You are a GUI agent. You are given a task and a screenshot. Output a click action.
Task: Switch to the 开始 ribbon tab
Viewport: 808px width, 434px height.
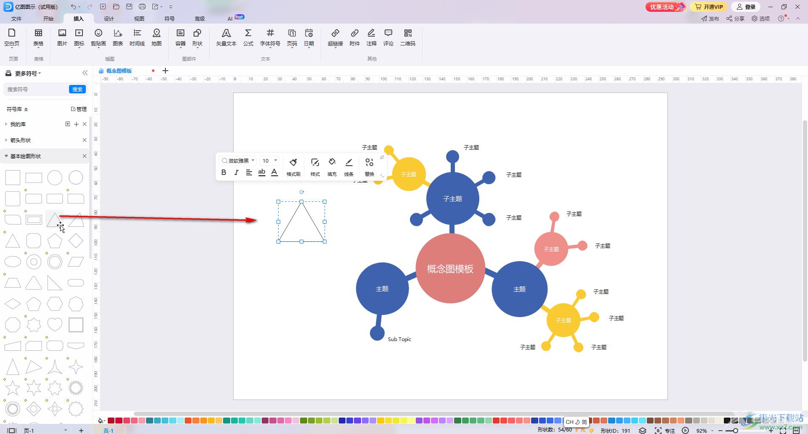(x=48, y=19)
